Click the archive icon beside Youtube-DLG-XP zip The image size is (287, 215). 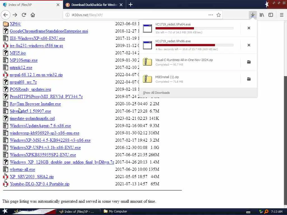tap(6, 184)
